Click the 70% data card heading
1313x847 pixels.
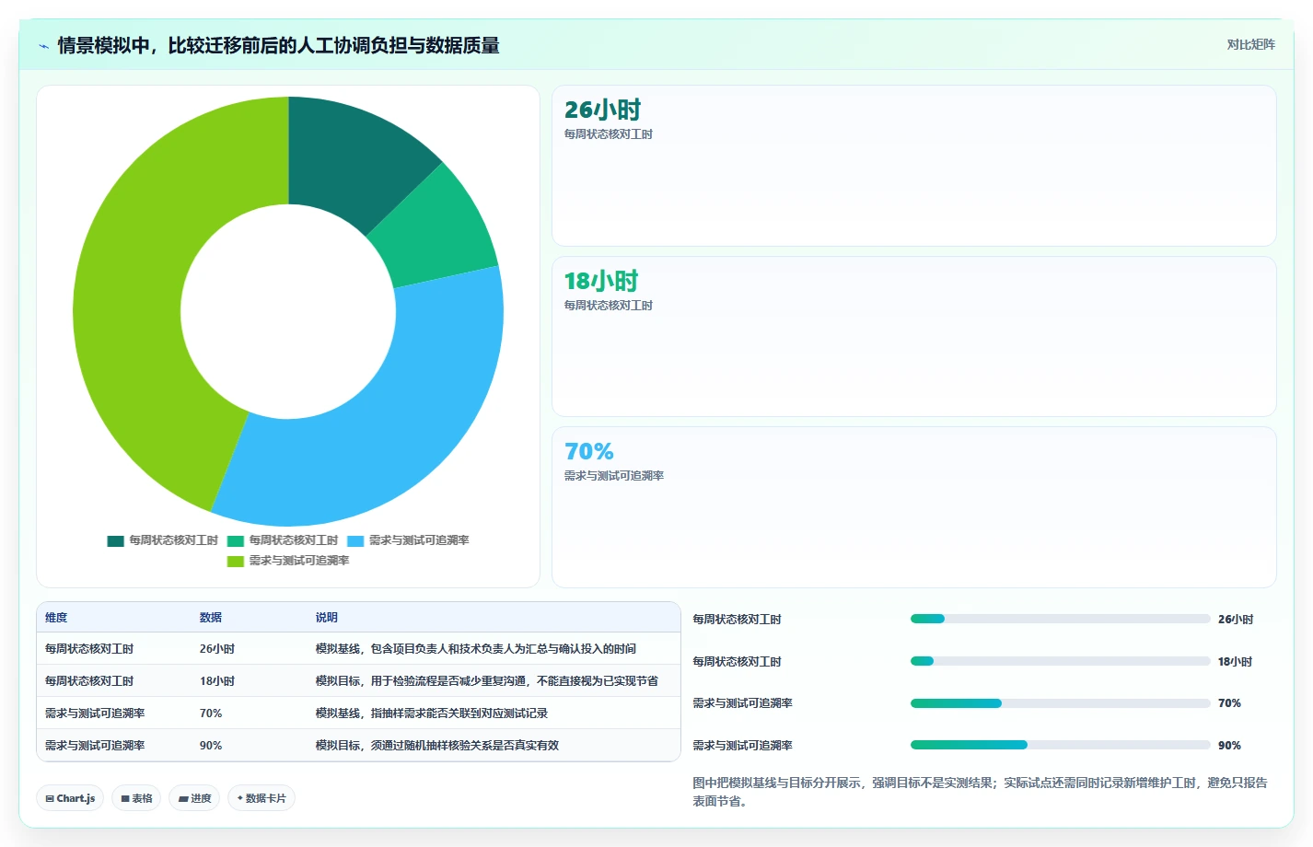(x=589, y=451)
